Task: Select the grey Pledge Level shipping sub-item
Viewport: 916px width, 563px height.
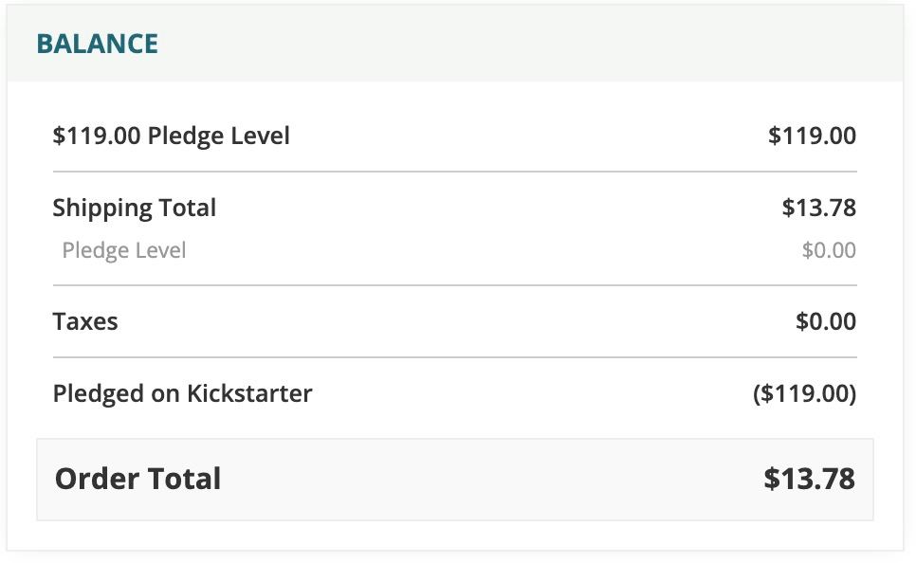Action: pos(124,250)
